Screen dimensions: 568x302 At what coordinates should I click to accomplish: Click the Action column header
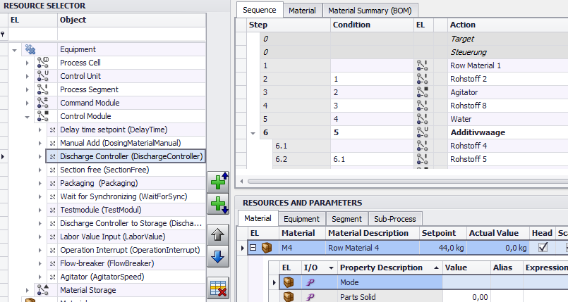[x=508, y=25]
